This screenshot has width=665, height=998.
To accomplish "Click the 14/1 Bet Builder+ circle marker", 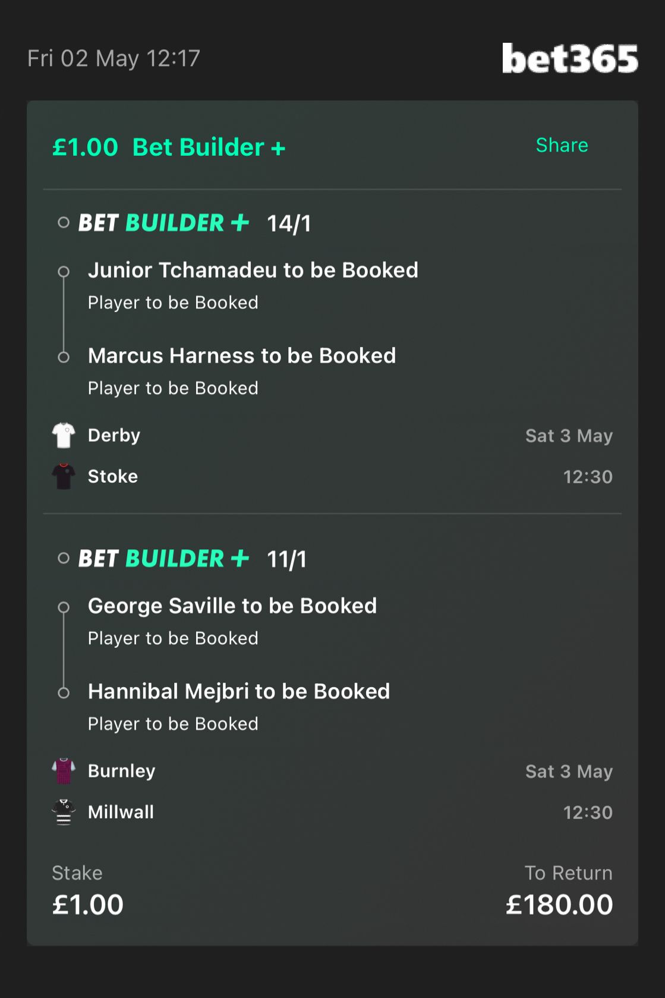I will point(64,223).
